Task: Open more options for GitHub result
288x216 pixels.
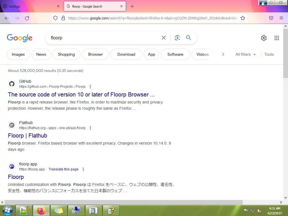Action: point(90,87)
